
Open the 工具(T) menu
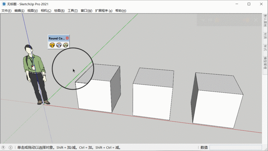(73, 11)
